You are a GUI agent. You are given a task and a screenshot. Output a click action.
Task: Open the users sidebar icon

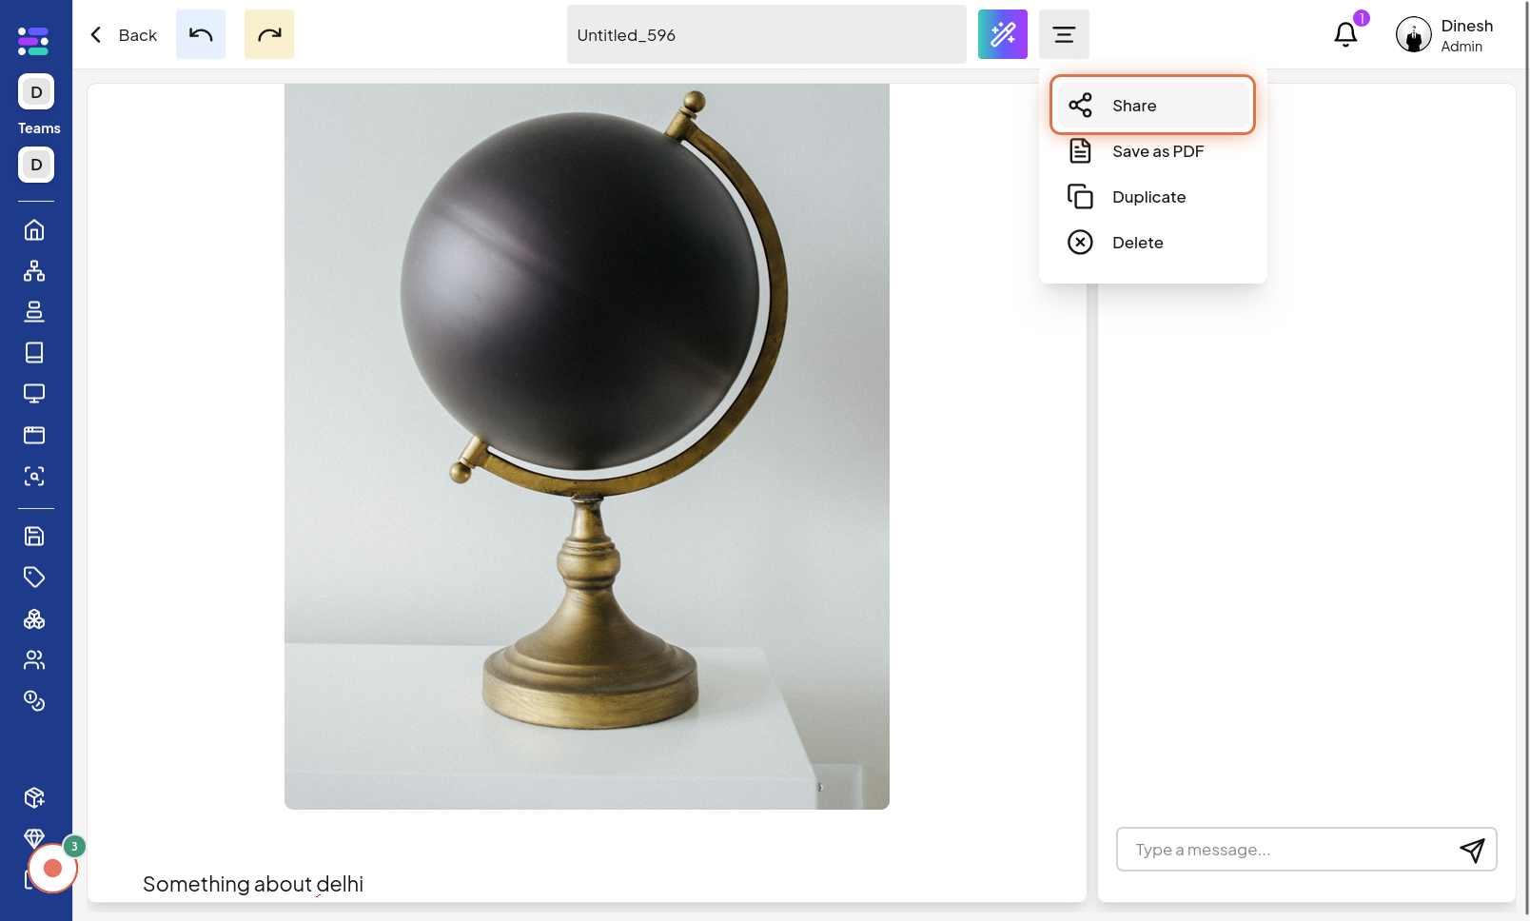tap(34, 660)
